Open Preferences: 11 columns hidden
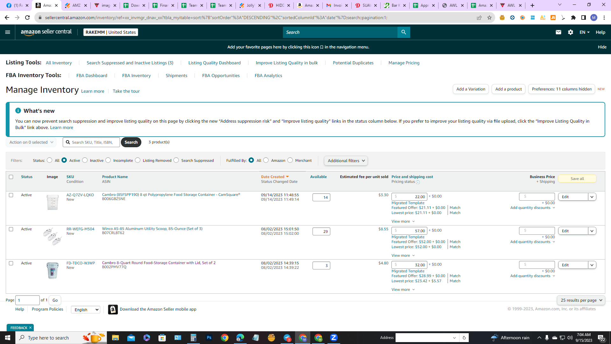 [x=562, y=89]
